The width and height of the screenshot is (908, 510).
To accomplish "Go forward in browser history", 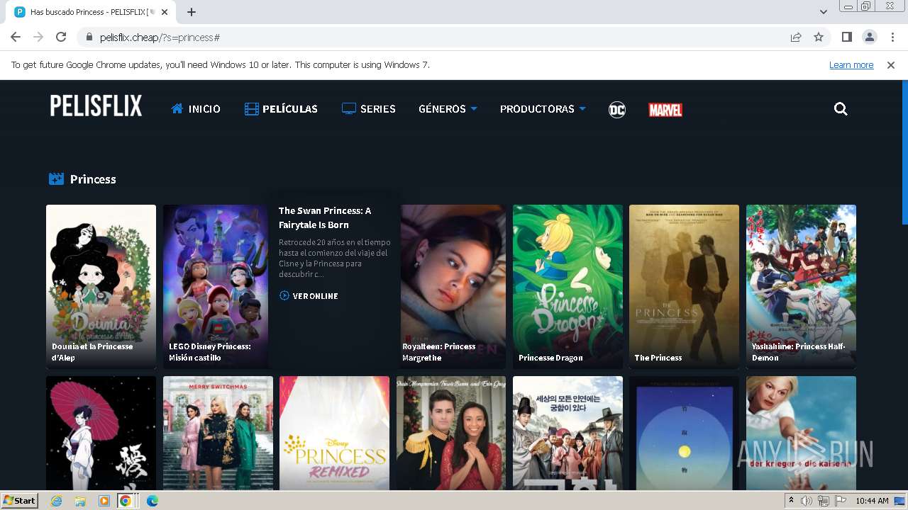I will [x=38, y=38].
